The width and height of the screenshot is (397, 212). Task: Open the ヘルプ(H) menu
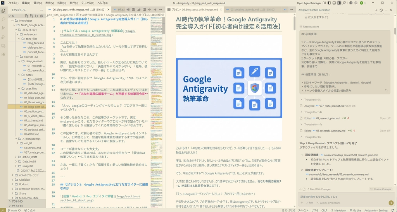(102, 3)
